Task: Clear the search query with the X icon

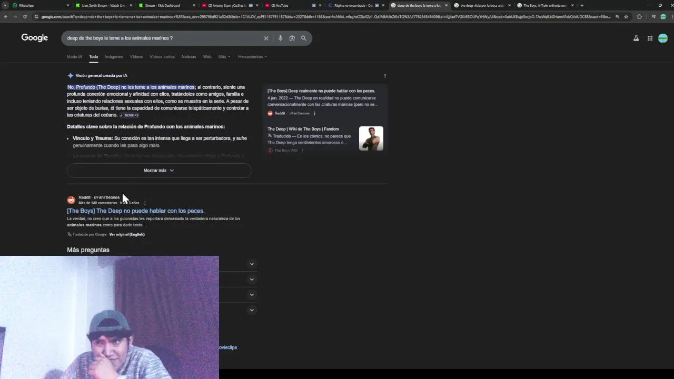Action: click(266, 38)
